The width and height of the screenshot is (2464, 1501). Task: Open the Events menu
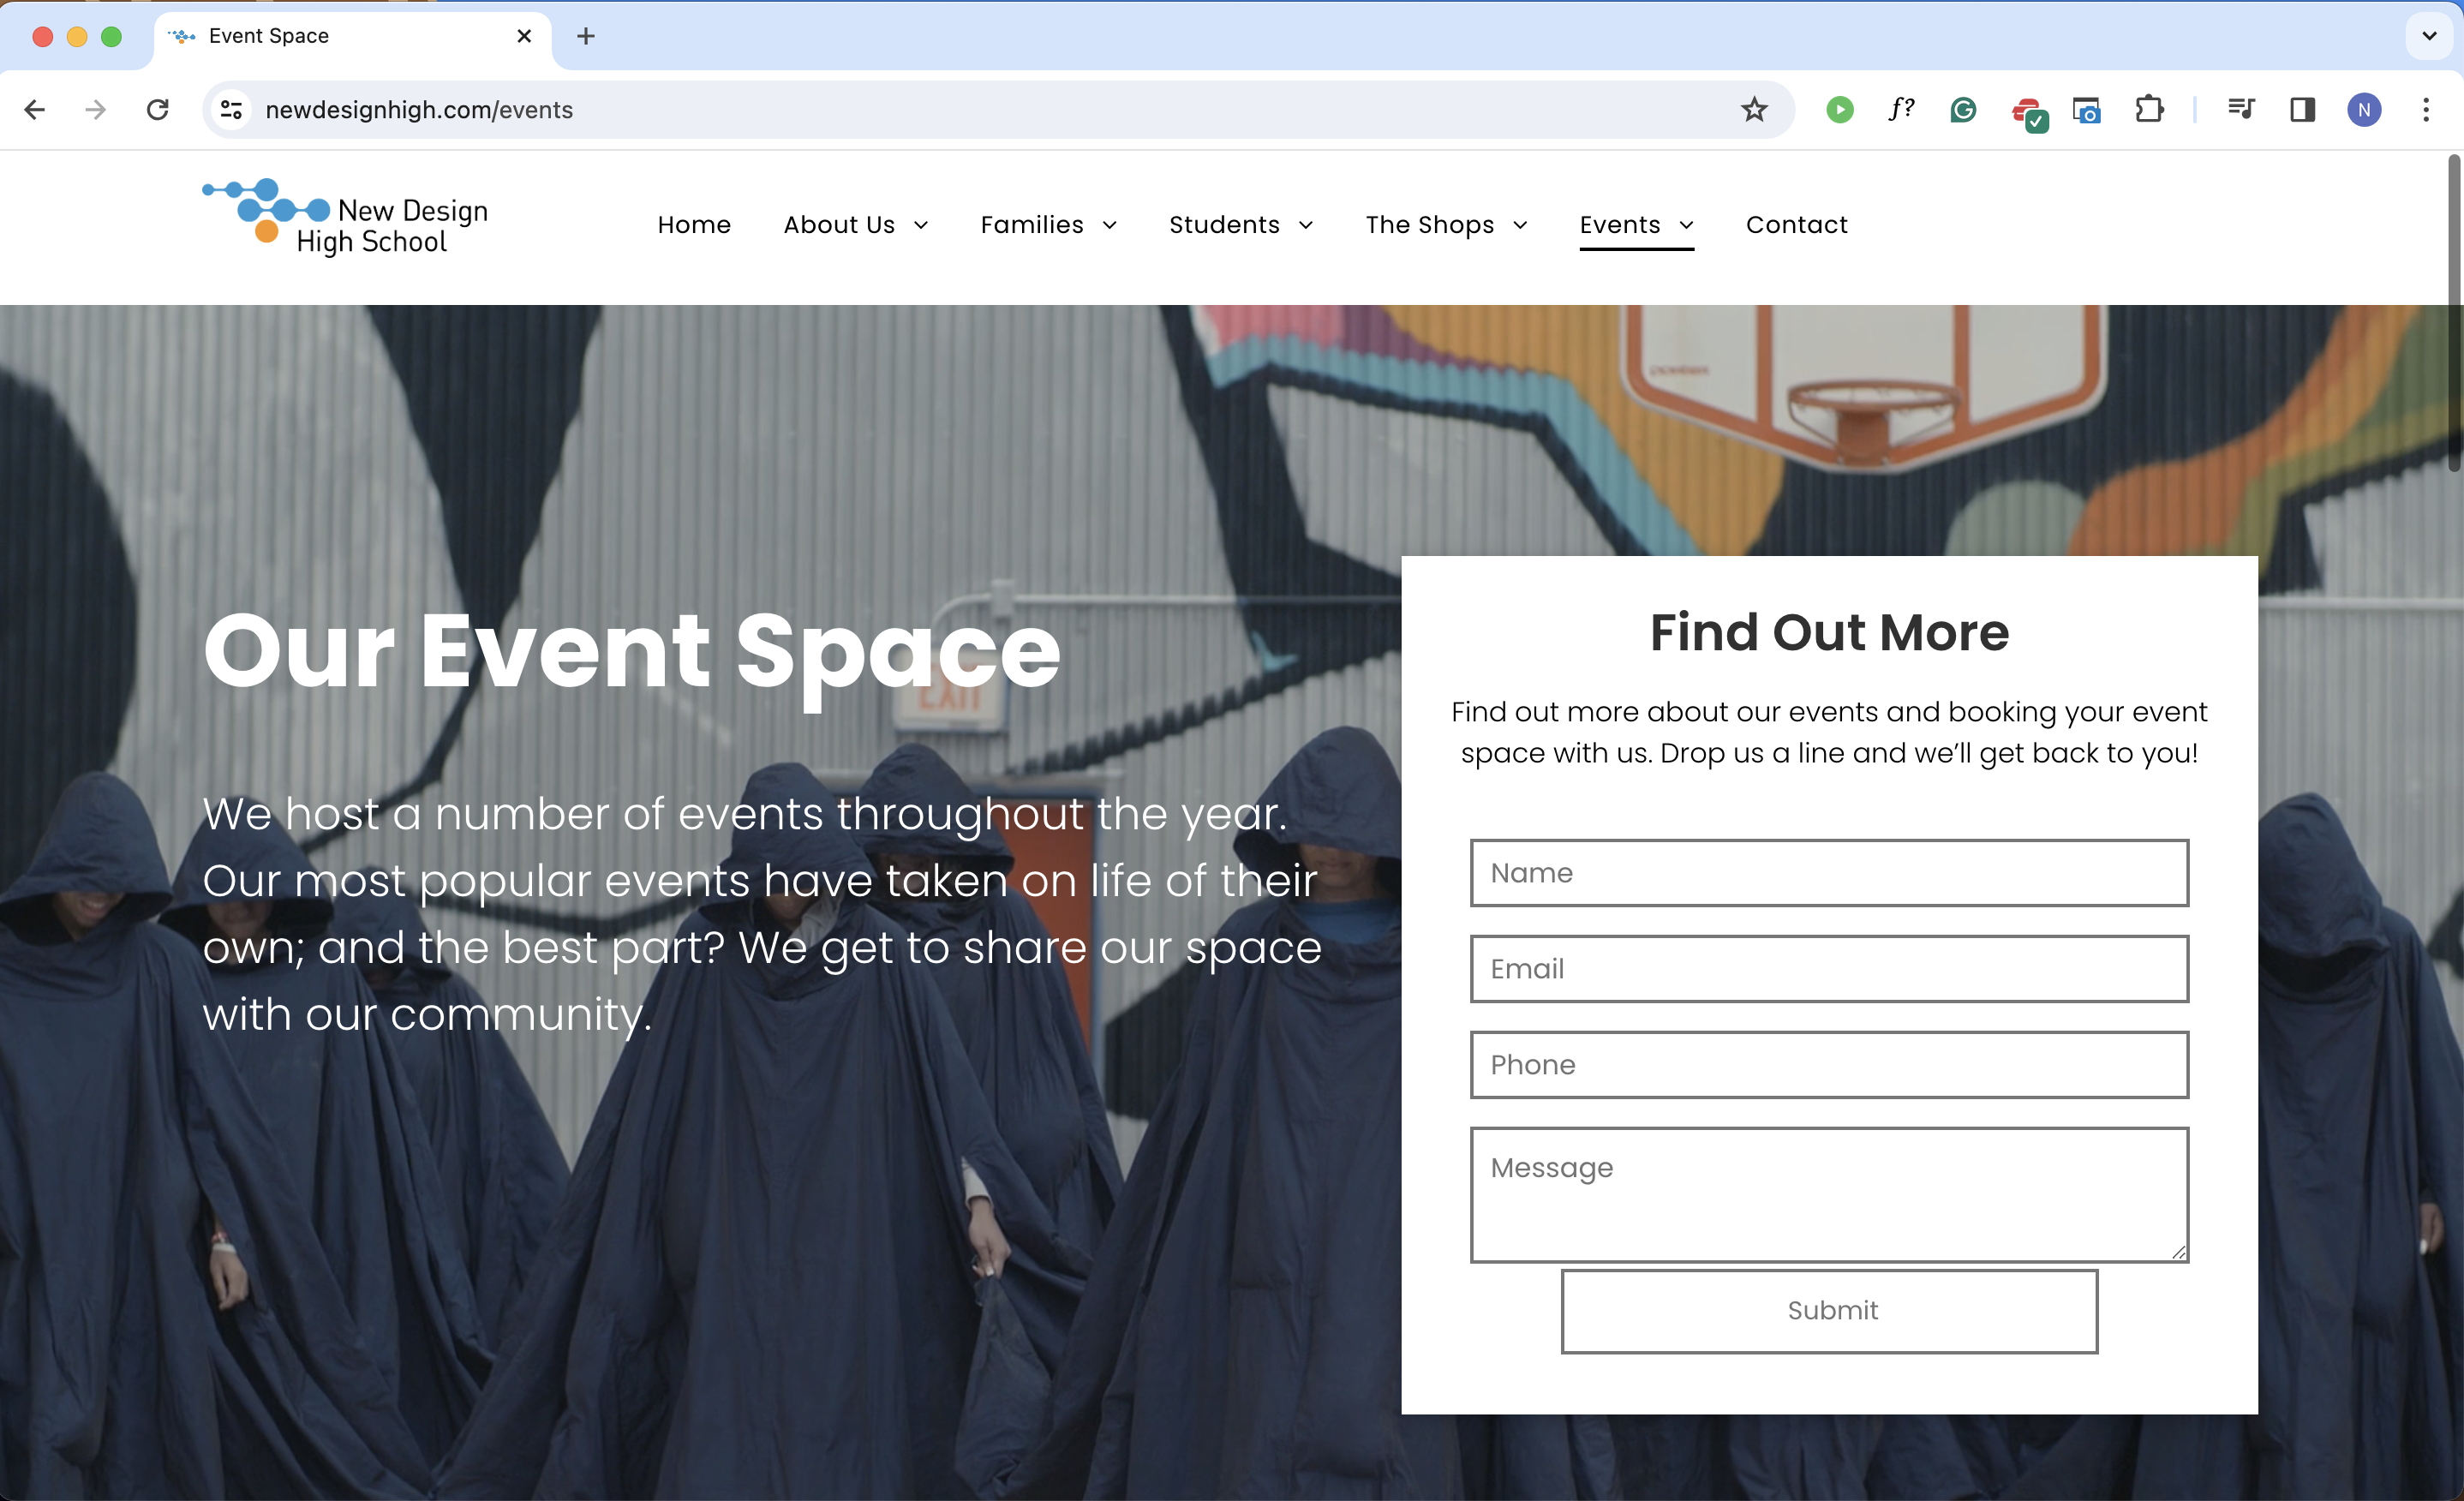point(1620,225)
